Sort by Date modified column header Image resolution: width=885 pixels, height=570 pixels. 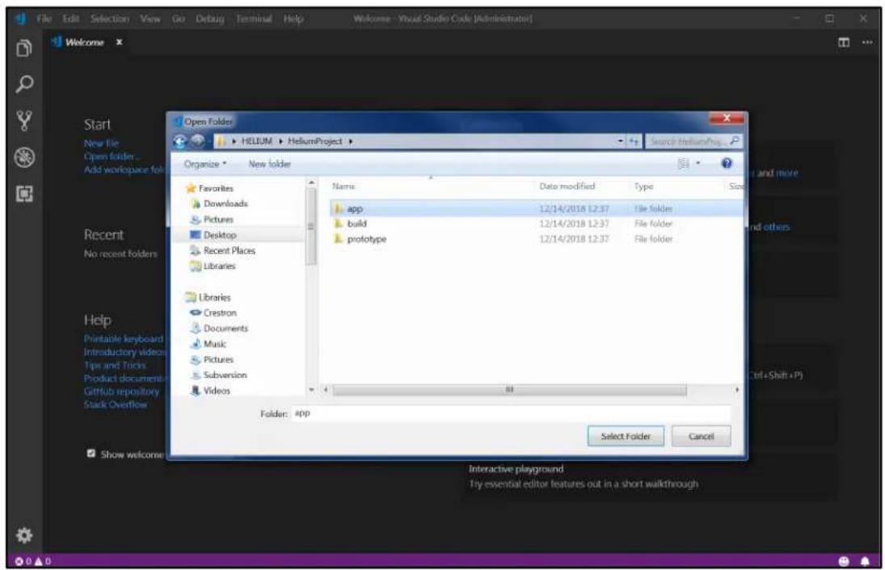point(567,186)
